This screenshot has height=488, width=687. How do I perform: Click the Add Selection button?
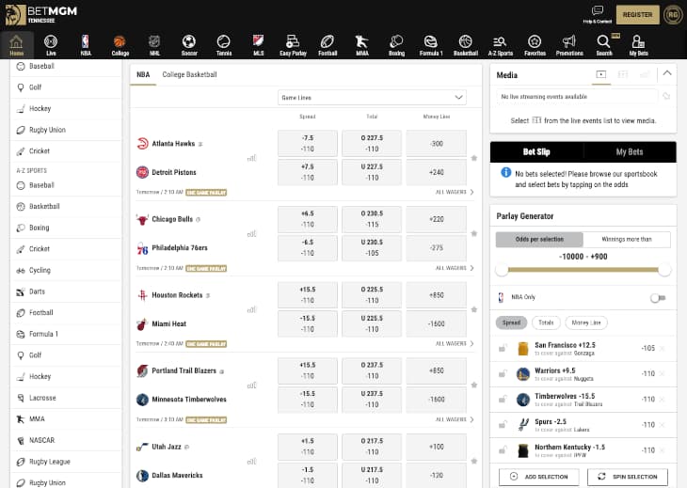[539, 477]
